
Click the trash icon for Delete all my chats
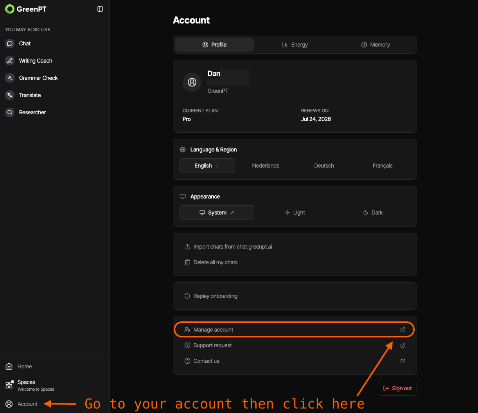point(187,262)
